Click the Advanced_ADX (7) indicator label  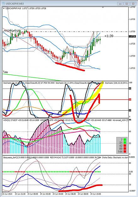[x=120, y=120]
